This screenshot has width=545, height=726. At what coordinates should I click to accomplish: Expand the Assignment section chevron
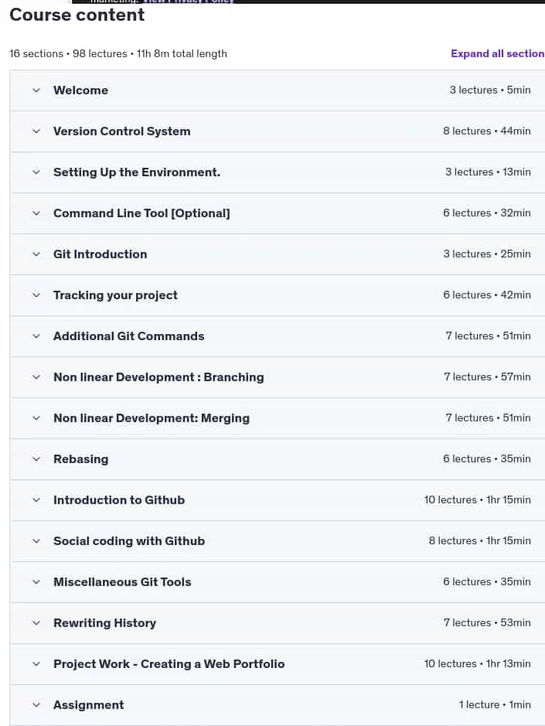[x=36, y=705]
